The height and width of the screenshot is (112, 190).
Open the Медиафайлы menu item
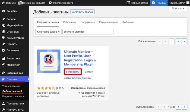click(x=15, y=25)
